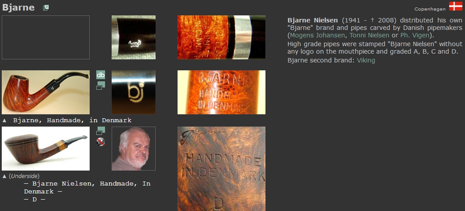Open the Tonni Nielsen pipemaker link
Image resolution: width=465 pixels, height=211 pixels.
(x=369, y=35)
